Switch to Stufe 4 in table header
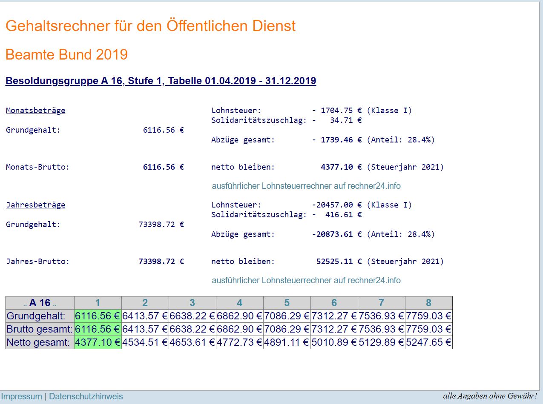Image resolution: width=543 pixels, height=404 pixels. pos(239,303)
